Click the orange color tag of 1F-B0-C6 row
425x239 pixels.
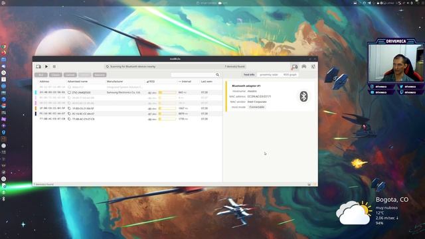point(35,108)
